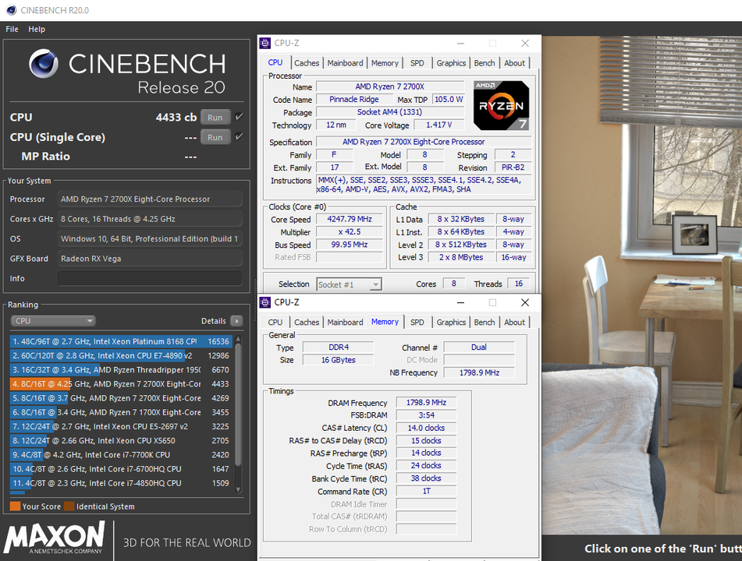Click the ranking list scroll up arrow

point(238,339)
